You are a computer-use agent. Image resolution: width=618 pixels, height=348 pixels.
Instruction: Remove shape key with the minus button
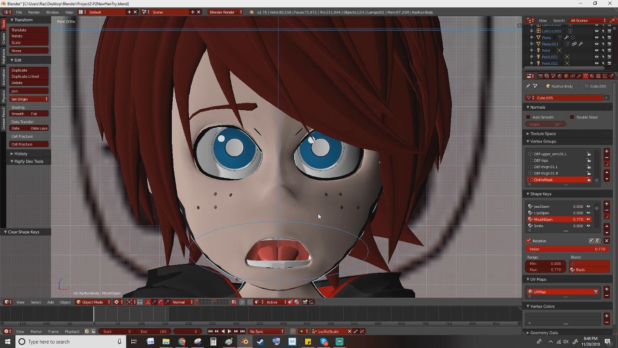[607, 210]
